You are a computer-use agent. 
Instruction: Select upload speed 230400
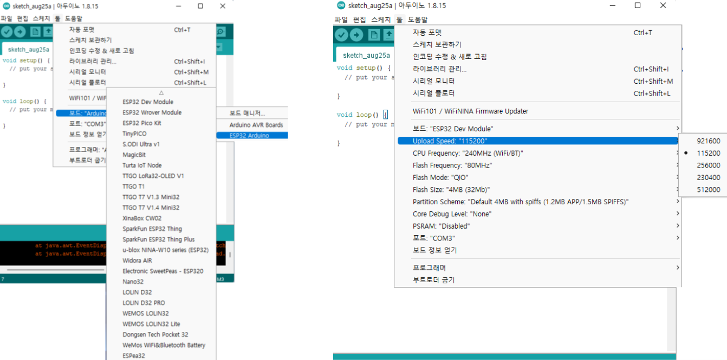coord(709,177)
